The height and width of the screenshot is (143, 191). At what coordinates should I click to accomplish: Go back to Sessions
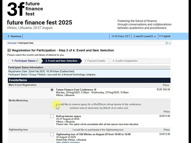click(15, 36)
